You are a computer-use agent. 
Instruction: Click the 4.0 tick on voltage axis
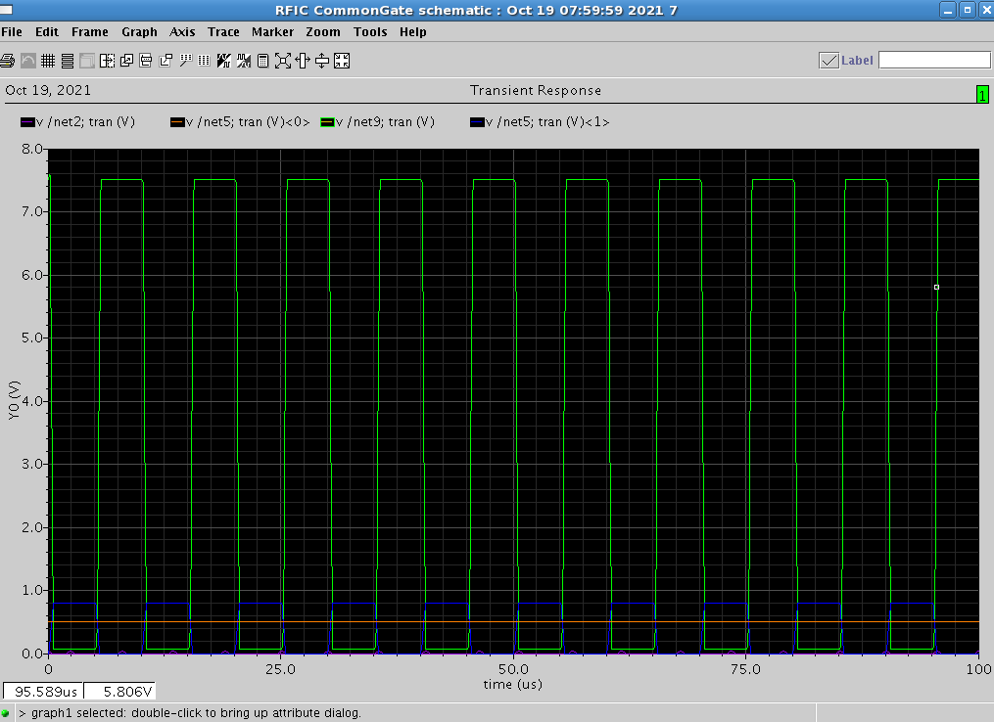pyautogui.click(x=31, y=401)
